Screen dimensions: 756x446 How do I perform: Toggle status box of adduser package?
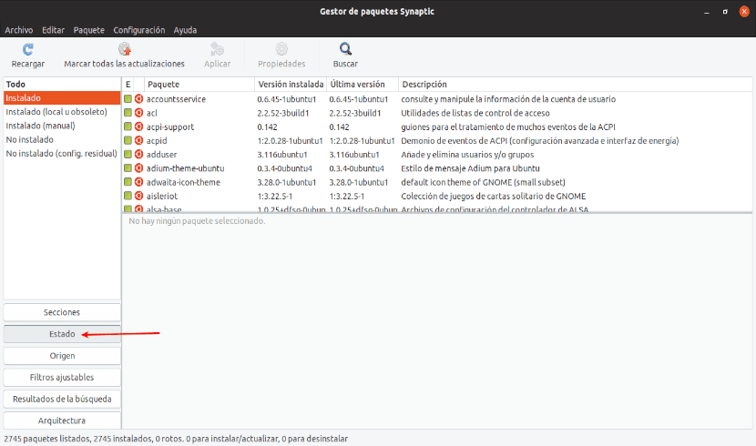click(128, 154)
